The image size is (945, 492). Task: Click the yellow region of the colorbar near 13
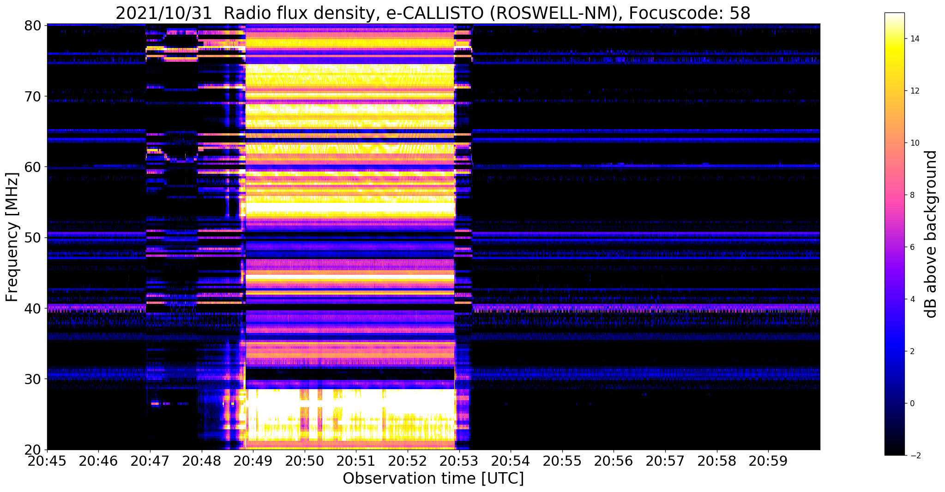tap(894, 65)
